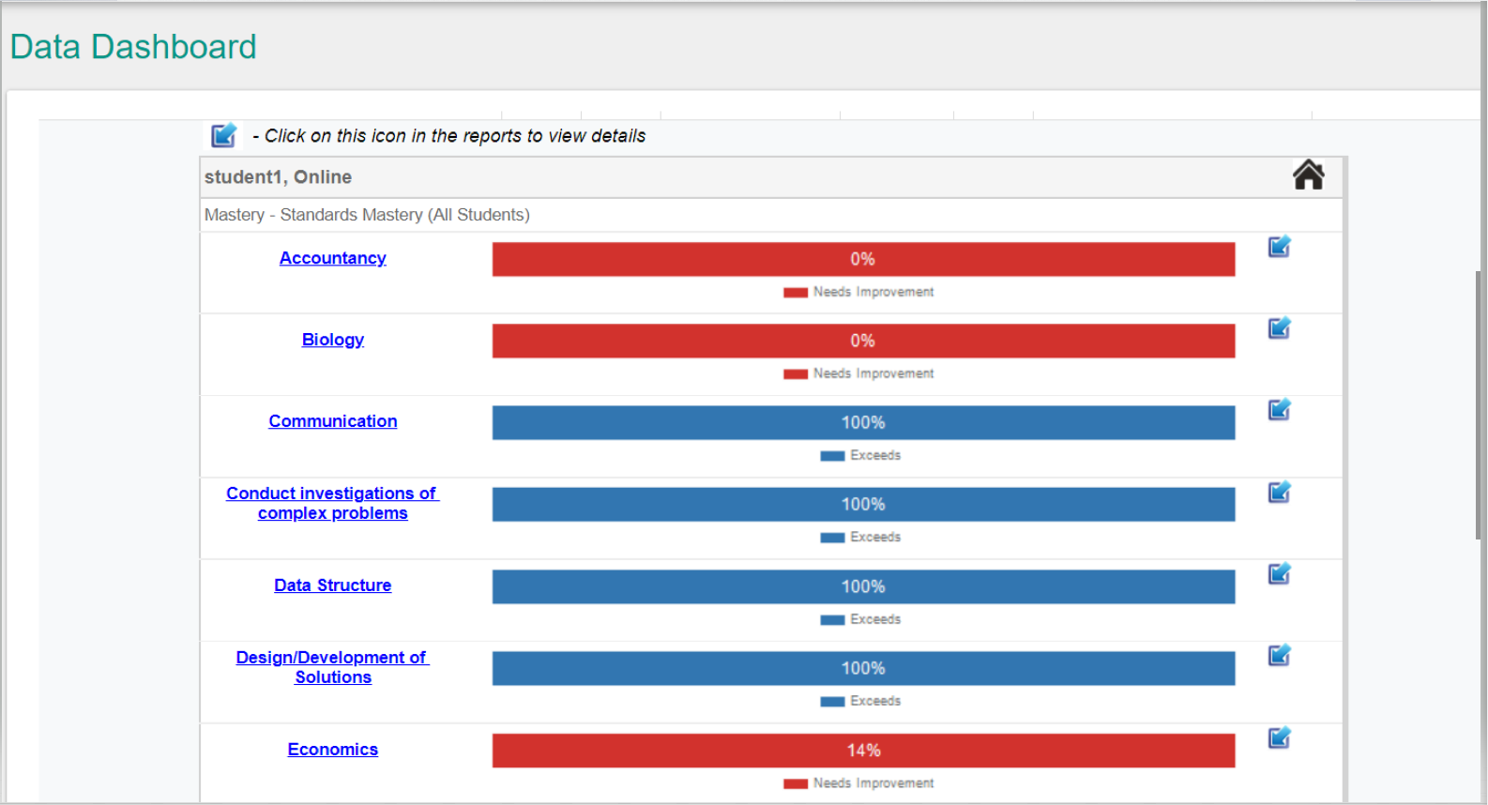
Task: Open details for Economics report
Action: click(1280, 737)
